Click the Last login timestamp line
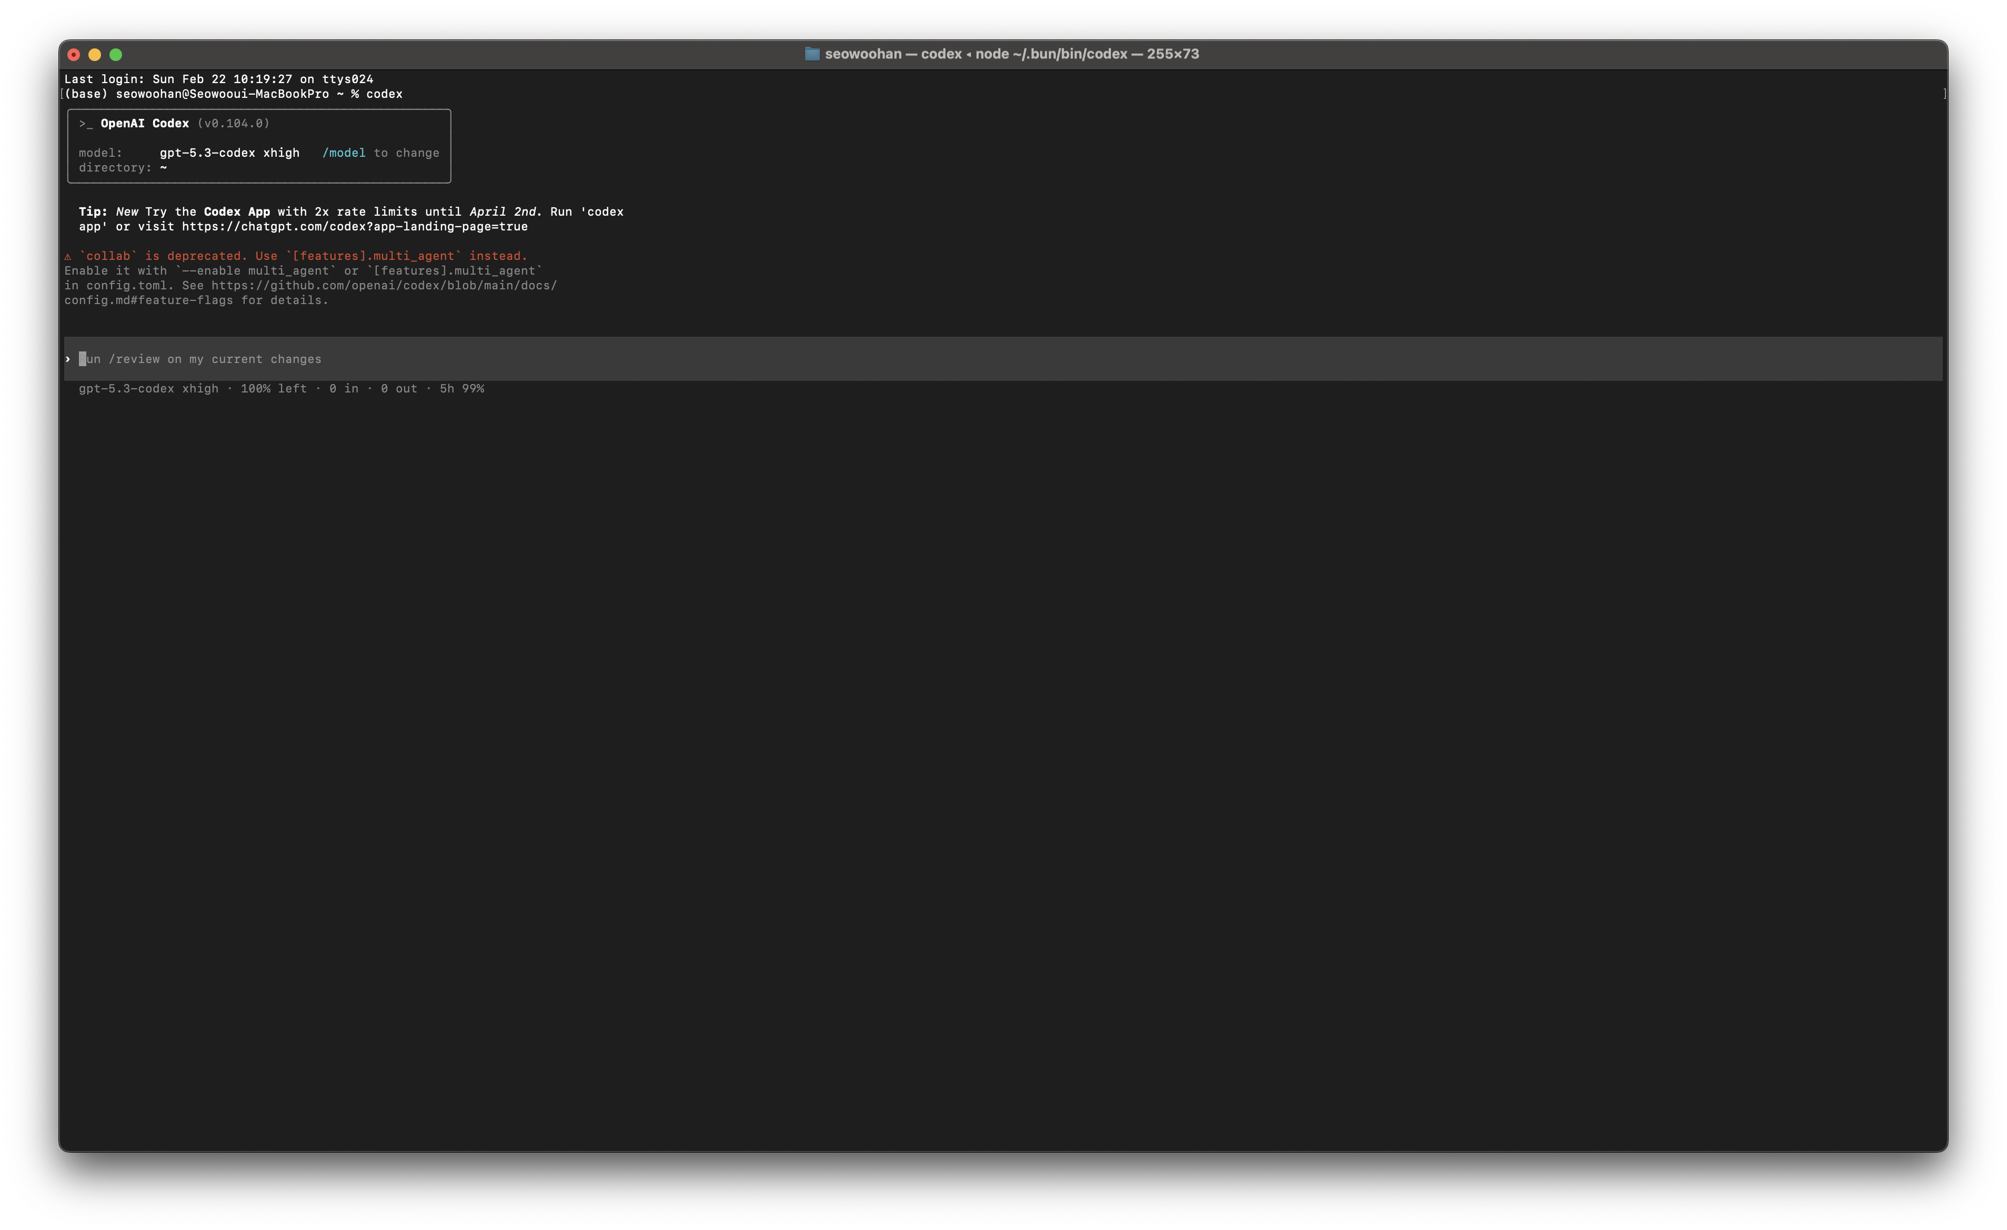This screenshot has height=1230, width=2007. (x=218, y=79)
